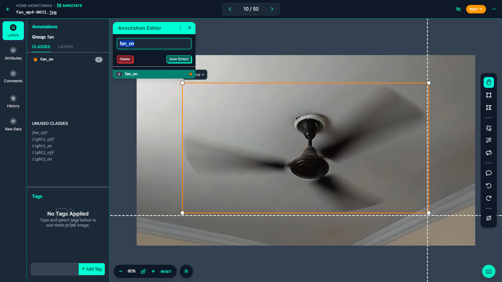This screenshot has width=502, height=282.
Task: Add a comment with the speech bubble tool
Action: (x=489, y=173)
